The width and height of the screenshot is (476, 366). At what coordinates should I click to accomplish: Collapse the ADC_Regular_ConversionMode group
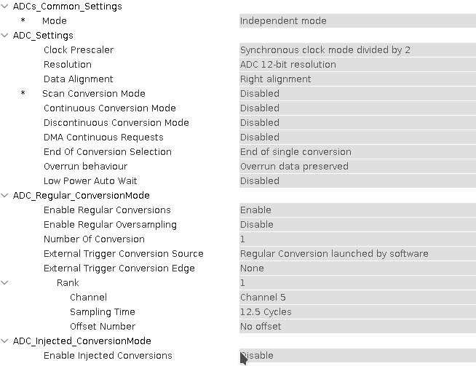tap(6, 196)
